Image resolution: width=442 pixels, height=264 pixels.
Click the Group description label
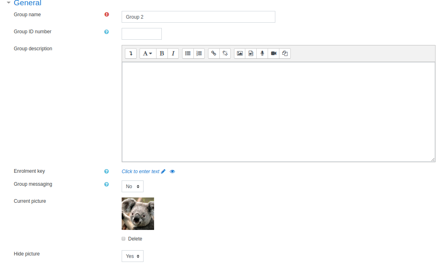click(33, 49)
